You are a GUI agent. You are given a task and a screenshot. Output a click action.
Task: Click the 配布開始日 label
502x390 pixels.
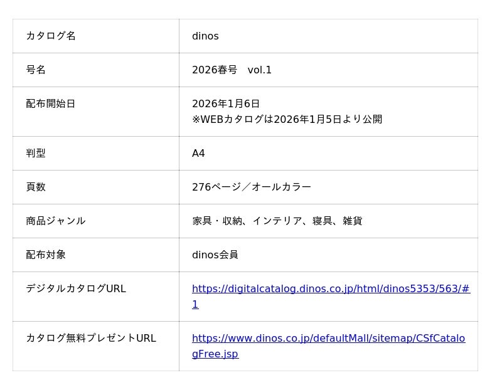click(x=51, y=103)
